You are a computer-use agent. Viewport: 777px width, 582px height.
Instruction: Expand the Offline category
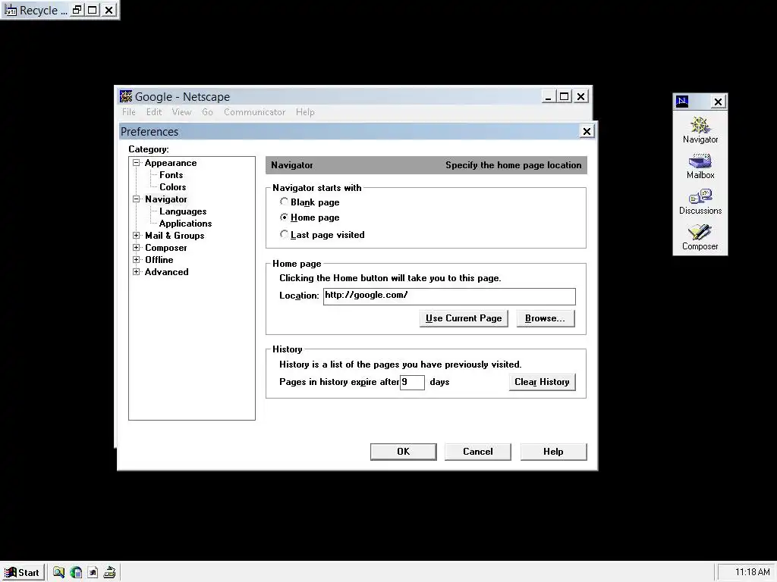point(137,259)
